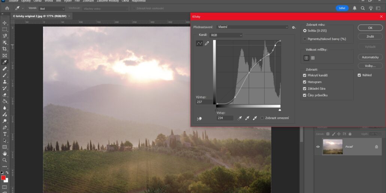
Task: Select the Rectangle shape tool
Action: point(4,147)
